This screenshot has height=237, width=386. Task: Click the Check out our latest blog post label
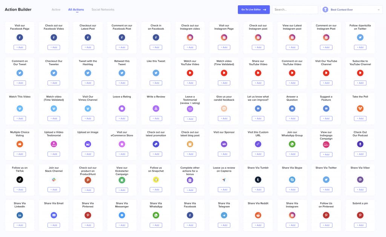(190, 134)
